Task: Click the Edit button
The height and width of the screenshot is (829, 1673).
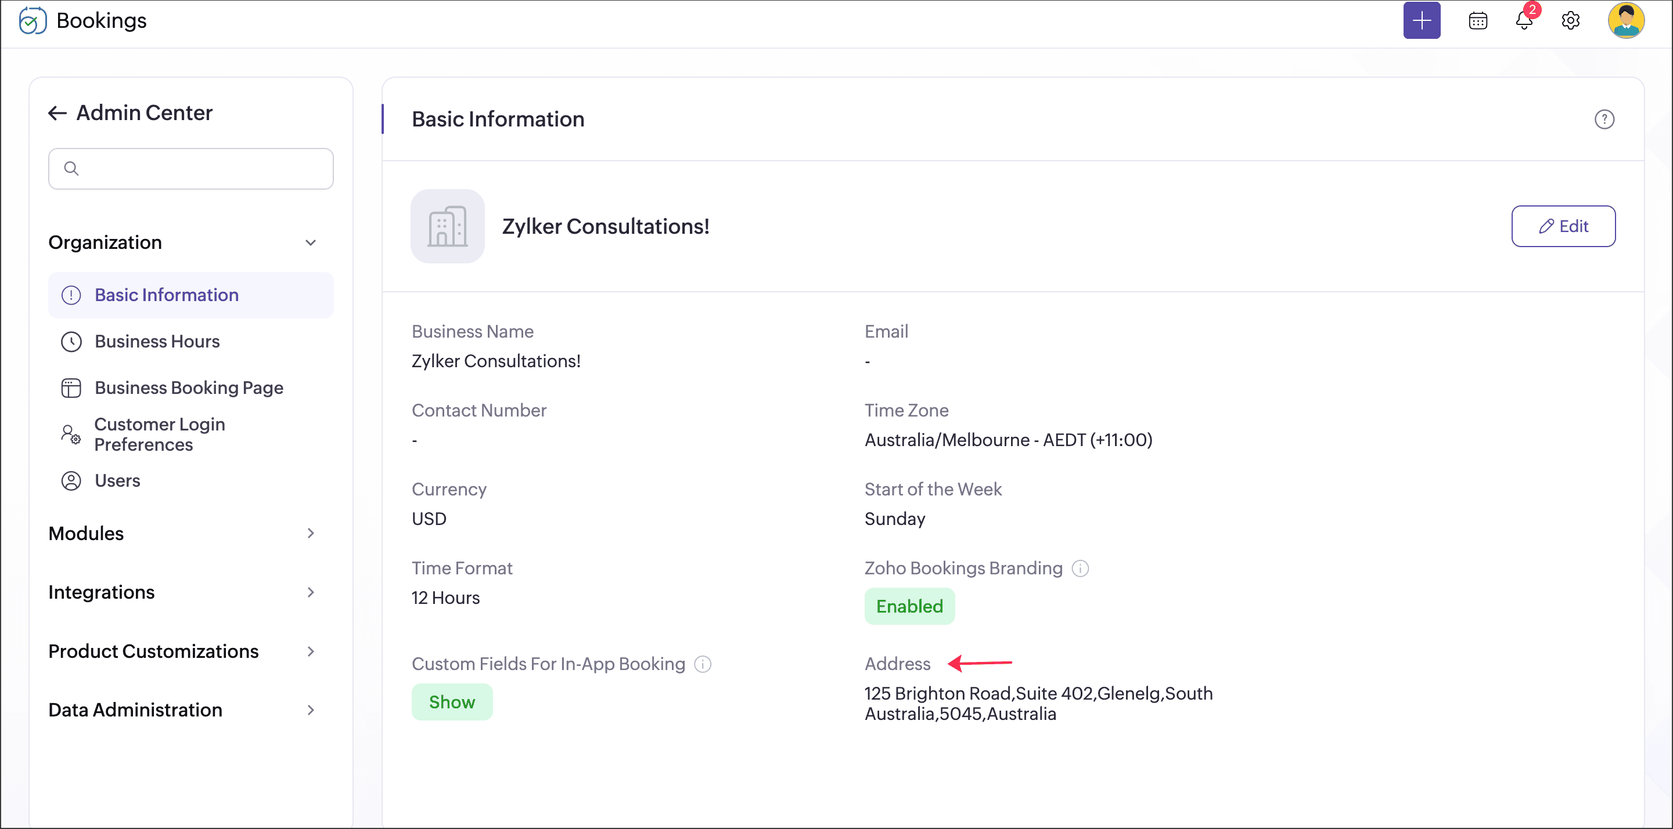Action: (x=1563, y=226)
